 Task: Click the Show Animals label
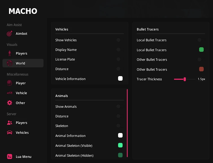[x=66, y=106]
